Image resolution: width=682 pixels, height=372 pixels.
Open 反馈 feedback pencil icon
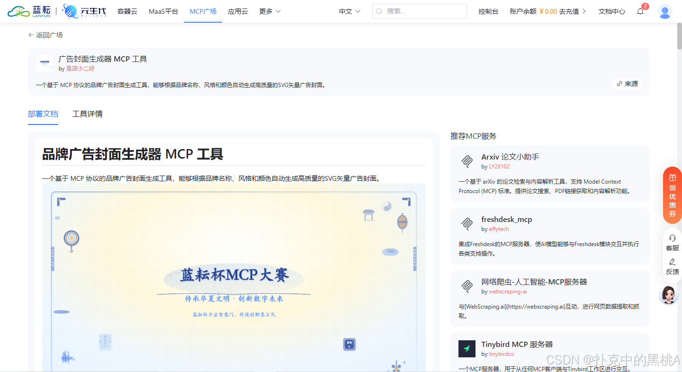click(x=673, y=266)
